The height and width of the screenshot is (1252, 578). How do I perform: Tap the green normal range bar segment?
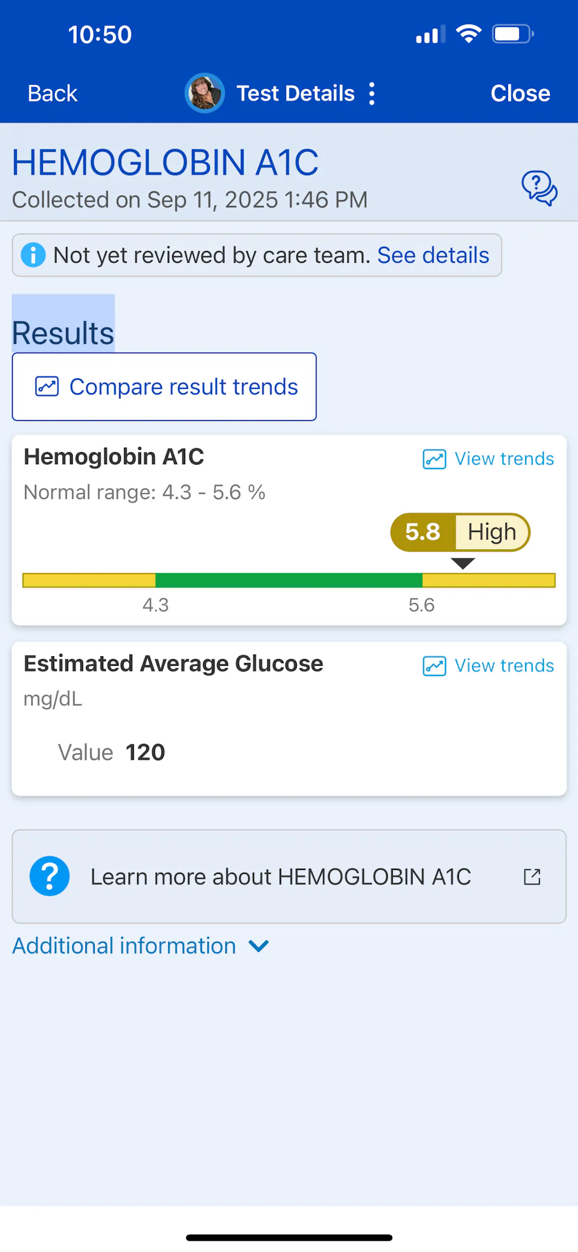coord(288,580)
